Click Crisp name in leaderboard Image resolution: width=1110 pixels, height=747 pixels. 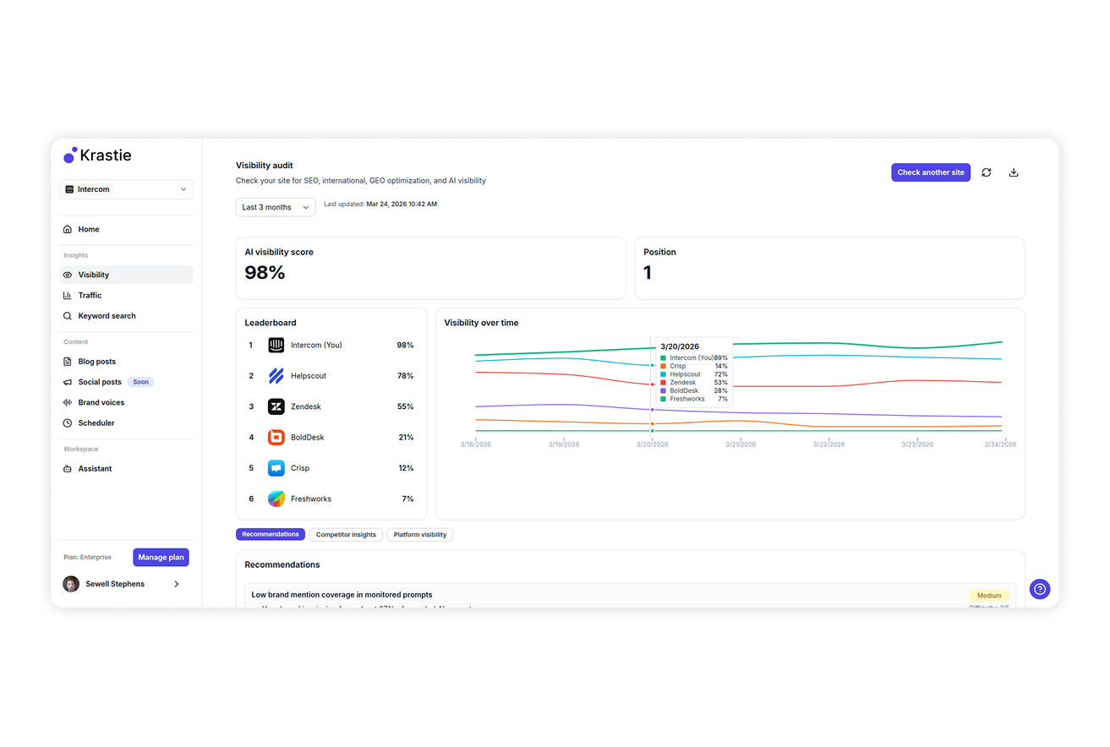pyautogui.click(x=300, y=468)
